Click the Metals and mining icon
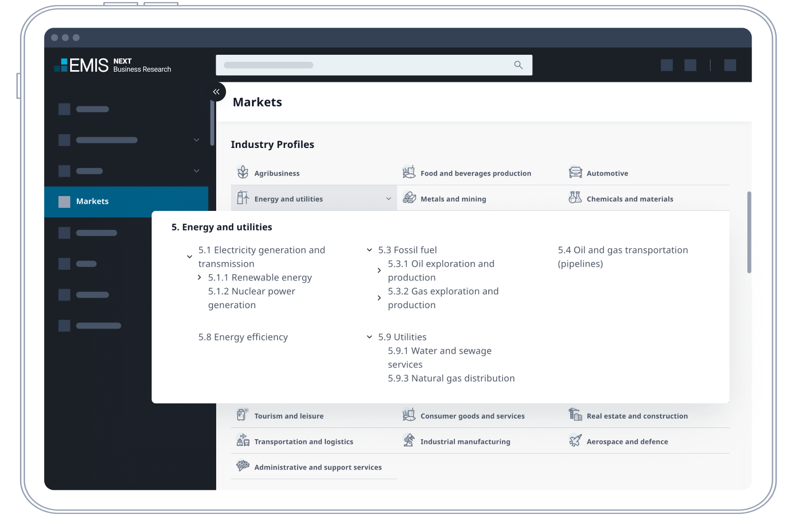793x516 pixels. tap(409, 198)
